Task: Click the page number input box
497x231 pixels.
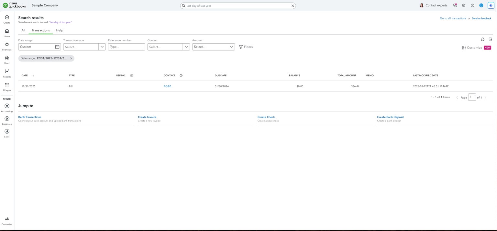Action: pyautogui.click(x=472, y=97)
